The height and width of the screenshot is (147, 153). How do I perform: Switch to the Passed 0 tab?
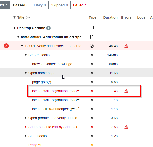pos(21,5)
